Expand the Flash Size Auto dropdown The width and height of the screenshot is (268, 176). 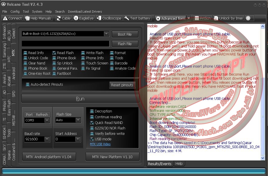click(x=78, y=120)
